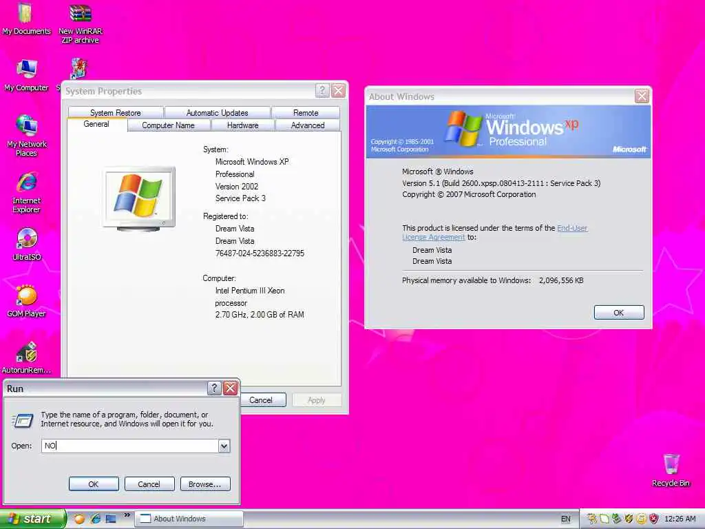705x529 pixels.
Task: Expand quick launch overflow chevron
Action: [127, 515]
